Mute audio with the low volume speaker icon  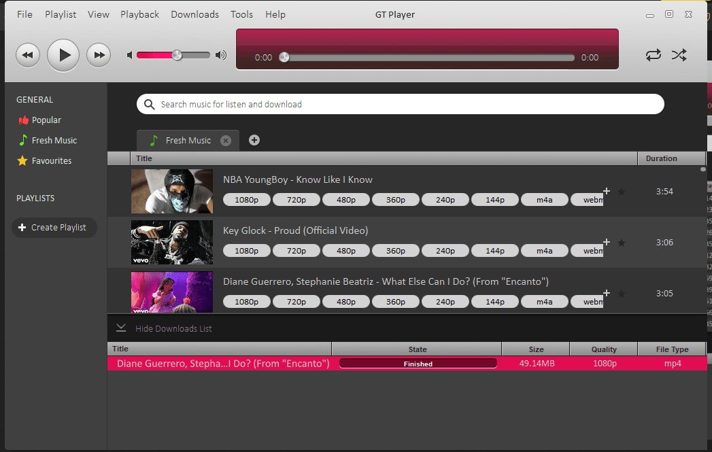tap(129, 55)
